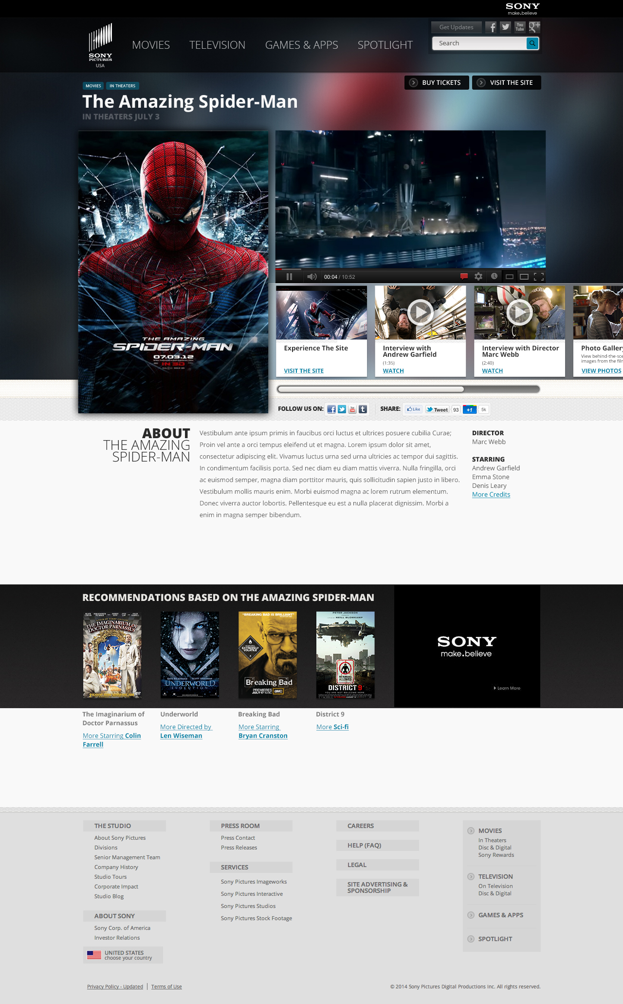
Task: Click Experience The Site thumbnail image
Action: [x=321, y=312]
